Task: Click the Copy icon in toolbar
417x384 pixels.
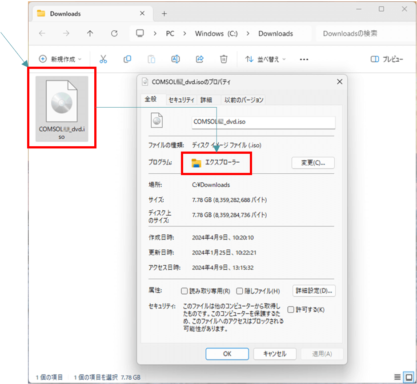Action: click(x=128, y=59)
